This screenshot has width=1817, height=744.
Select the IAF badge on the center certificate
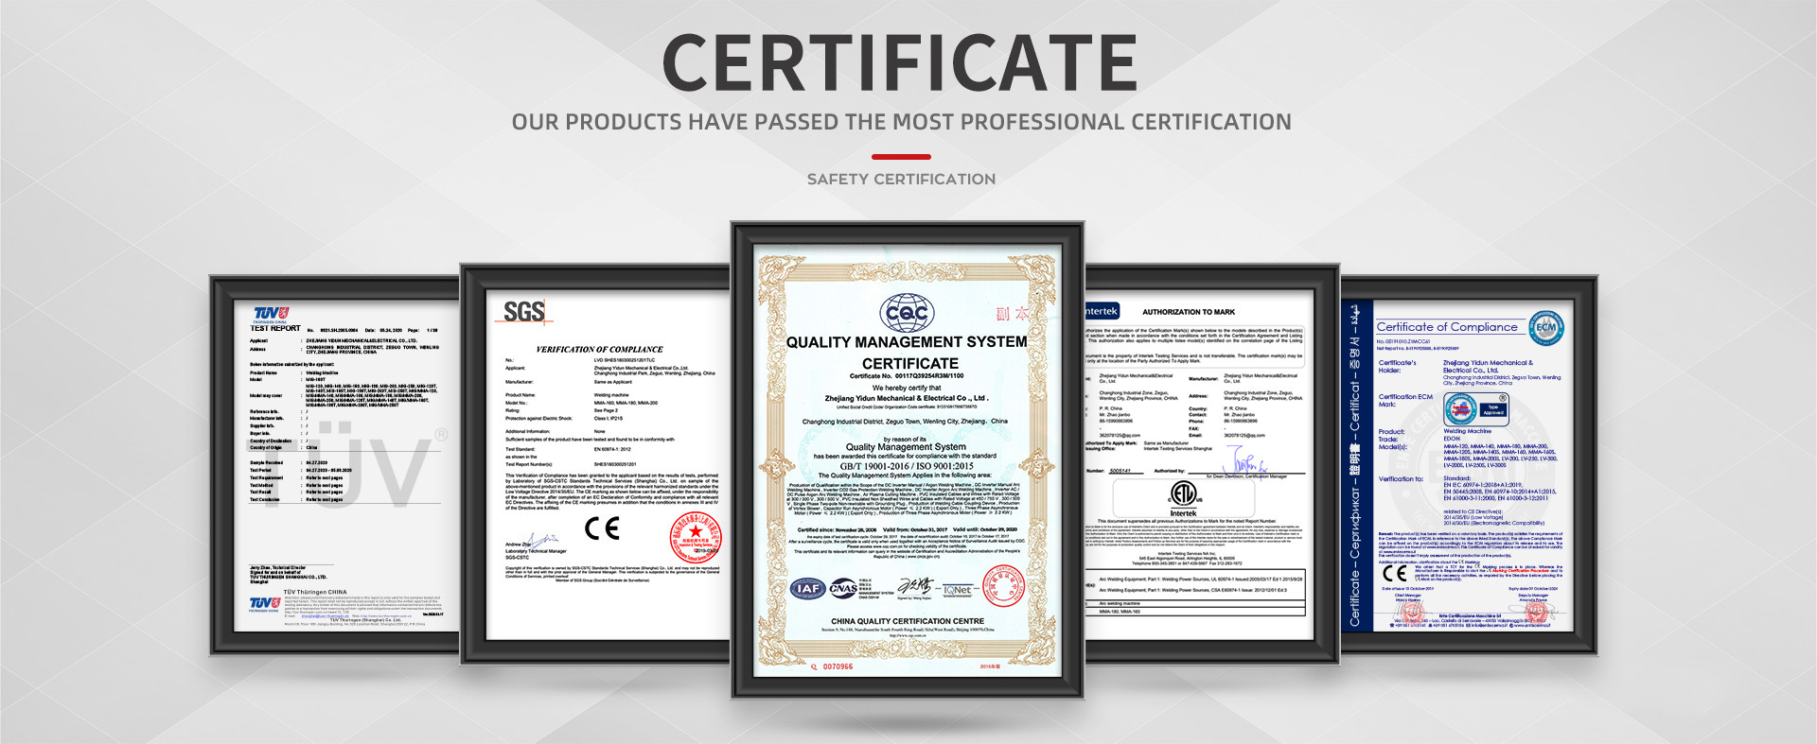[x=807, y=588]
